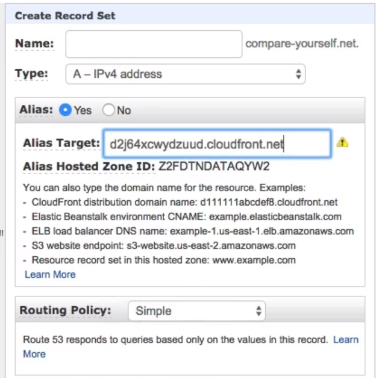Click in the Alias Target text box
Screen dimensions: 376x378
point(217,144)
